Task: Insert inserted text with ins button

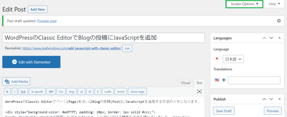Action: tap(61, 91)
